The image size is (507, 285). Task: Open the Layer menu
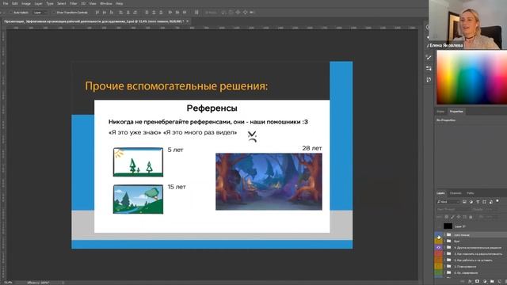39,3
